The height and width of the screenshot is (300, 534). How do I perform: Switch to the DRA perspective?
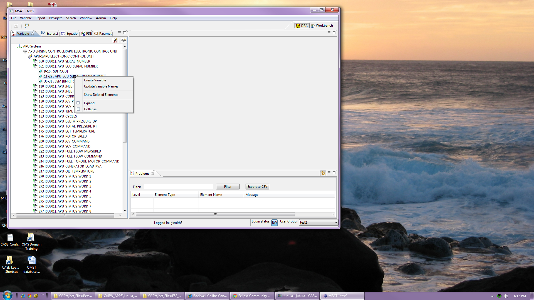(x=302, y=26)
